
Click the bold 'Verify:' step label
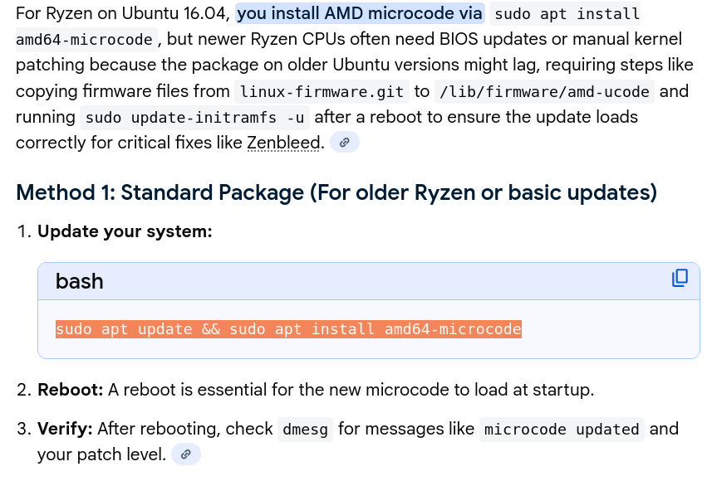tap(66, 429)
